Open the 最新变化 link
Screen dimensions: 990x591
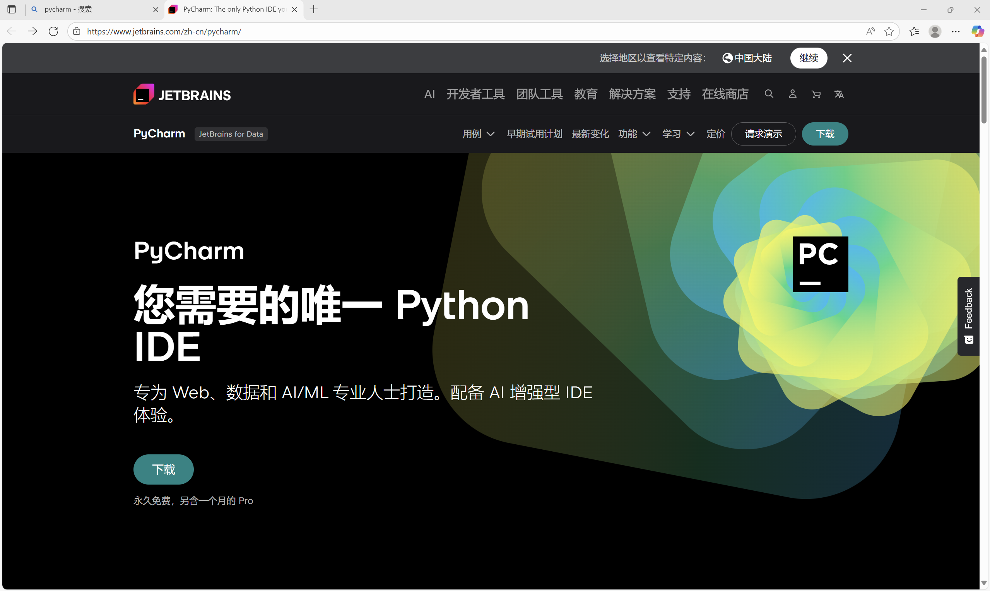[590, 134]
